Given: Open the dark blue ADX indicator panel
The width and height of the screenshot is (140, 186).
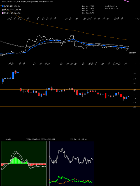Looking at the screenshot, I should [72, 163].
